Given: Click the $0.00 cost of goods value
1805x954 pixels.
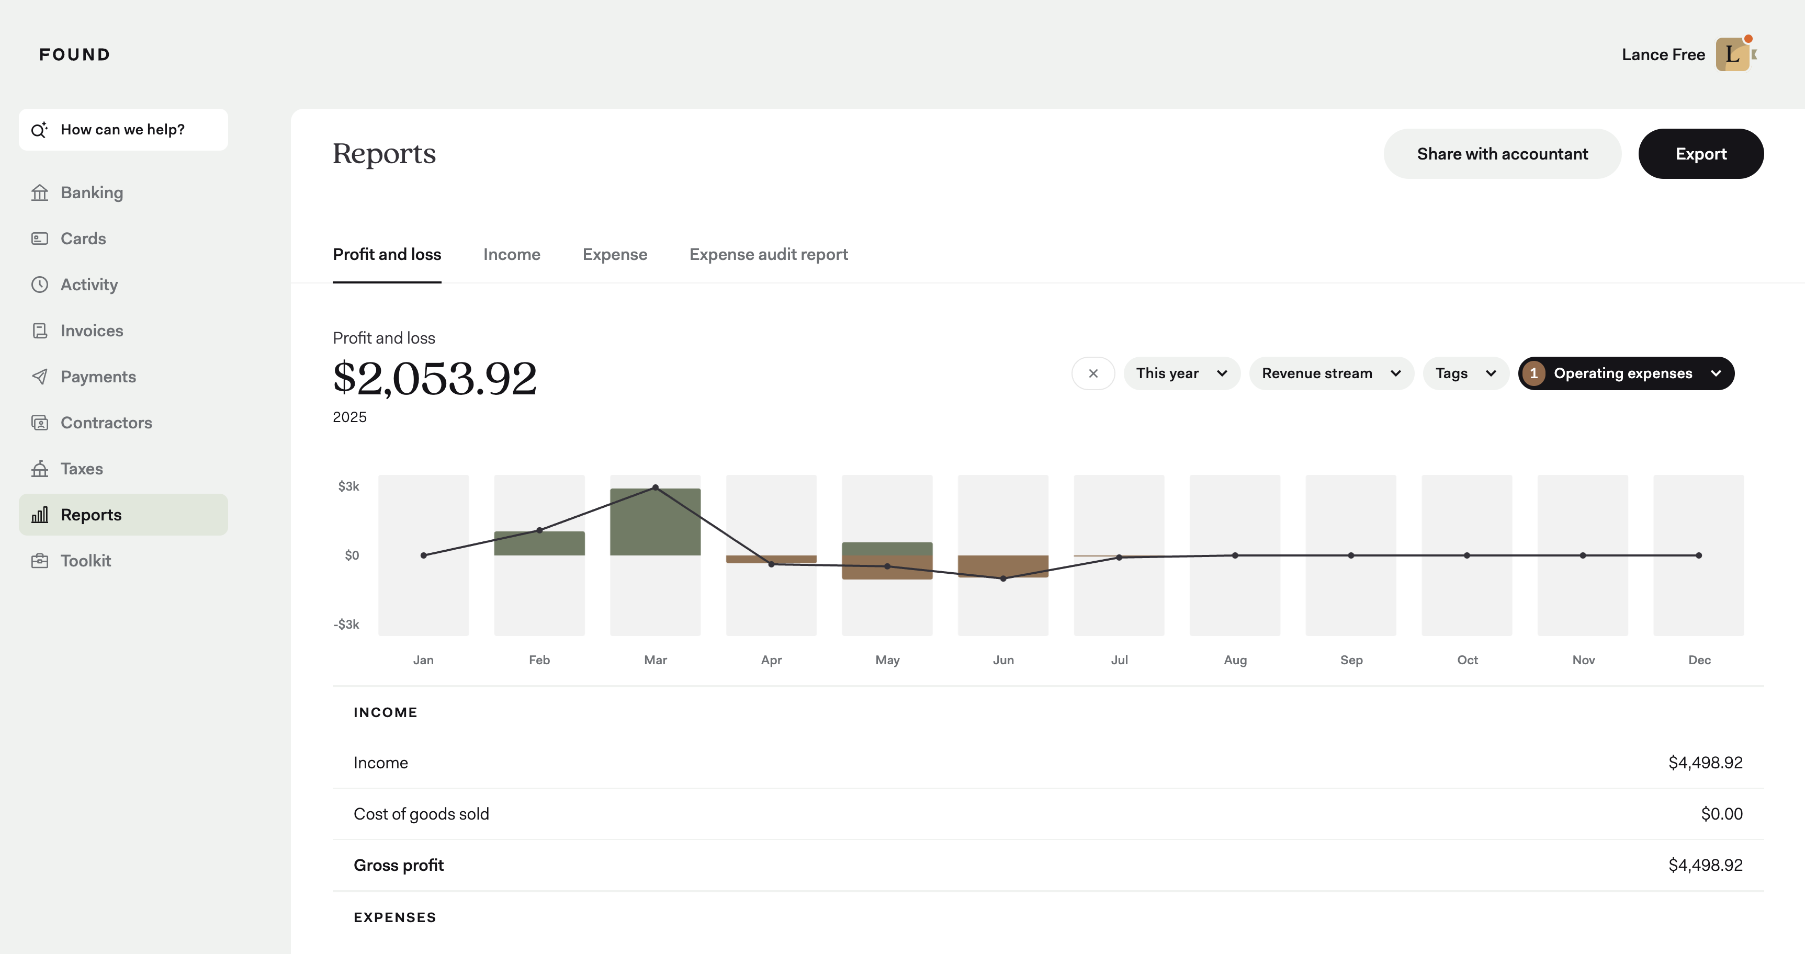Looking at the screenshot, I should coord(1722,814).
